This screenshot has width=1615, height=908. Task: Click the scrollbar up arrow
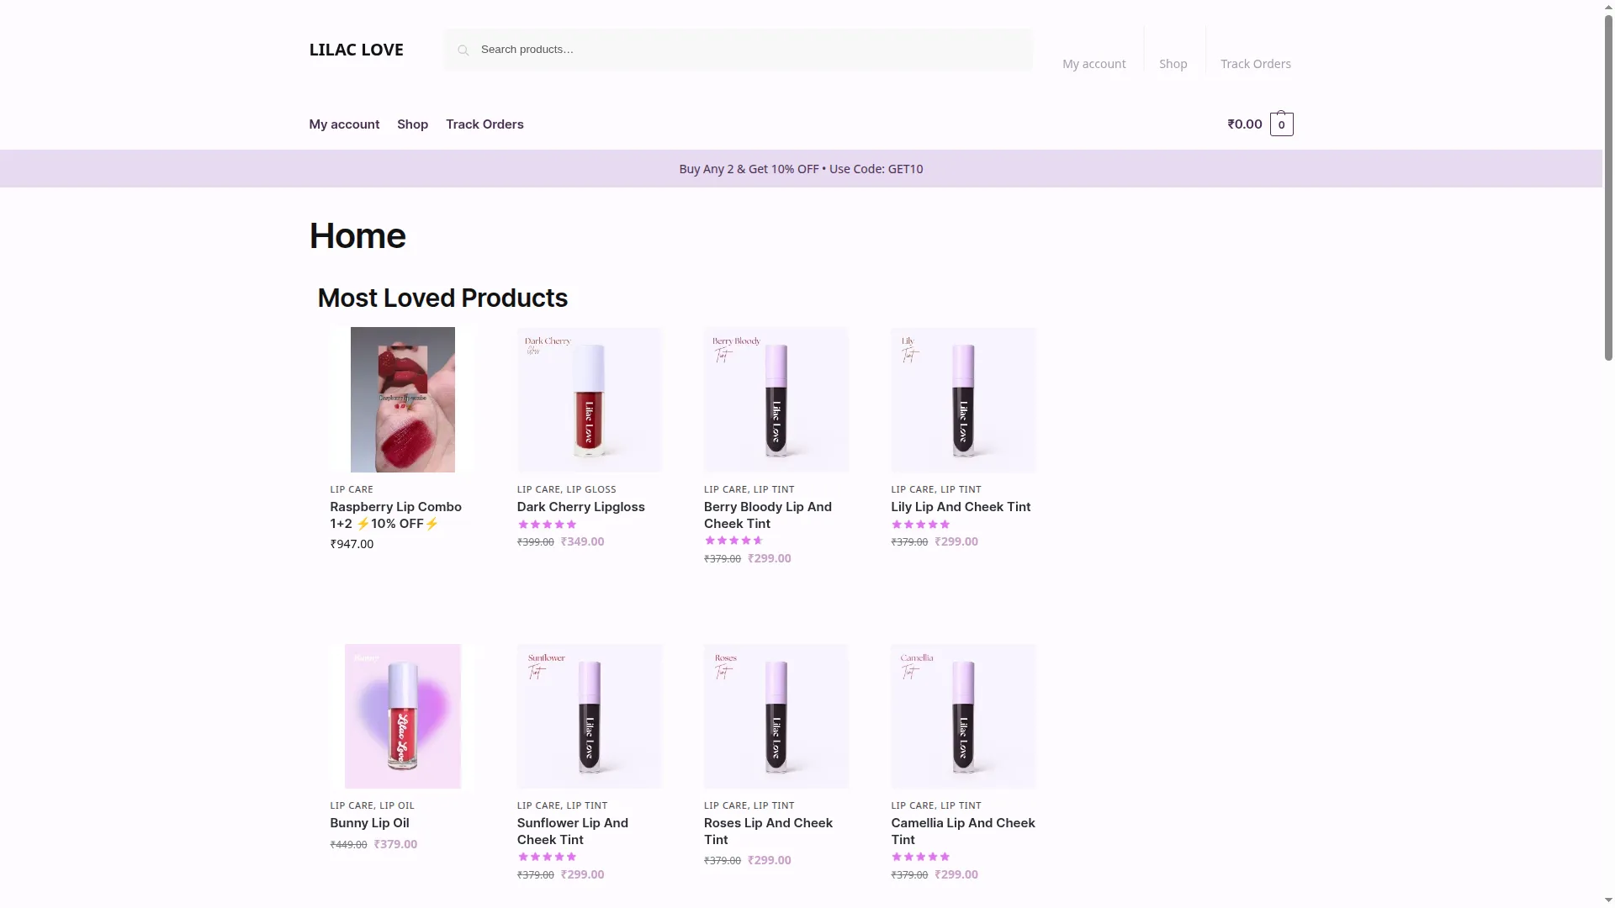tap(1608, 7)
